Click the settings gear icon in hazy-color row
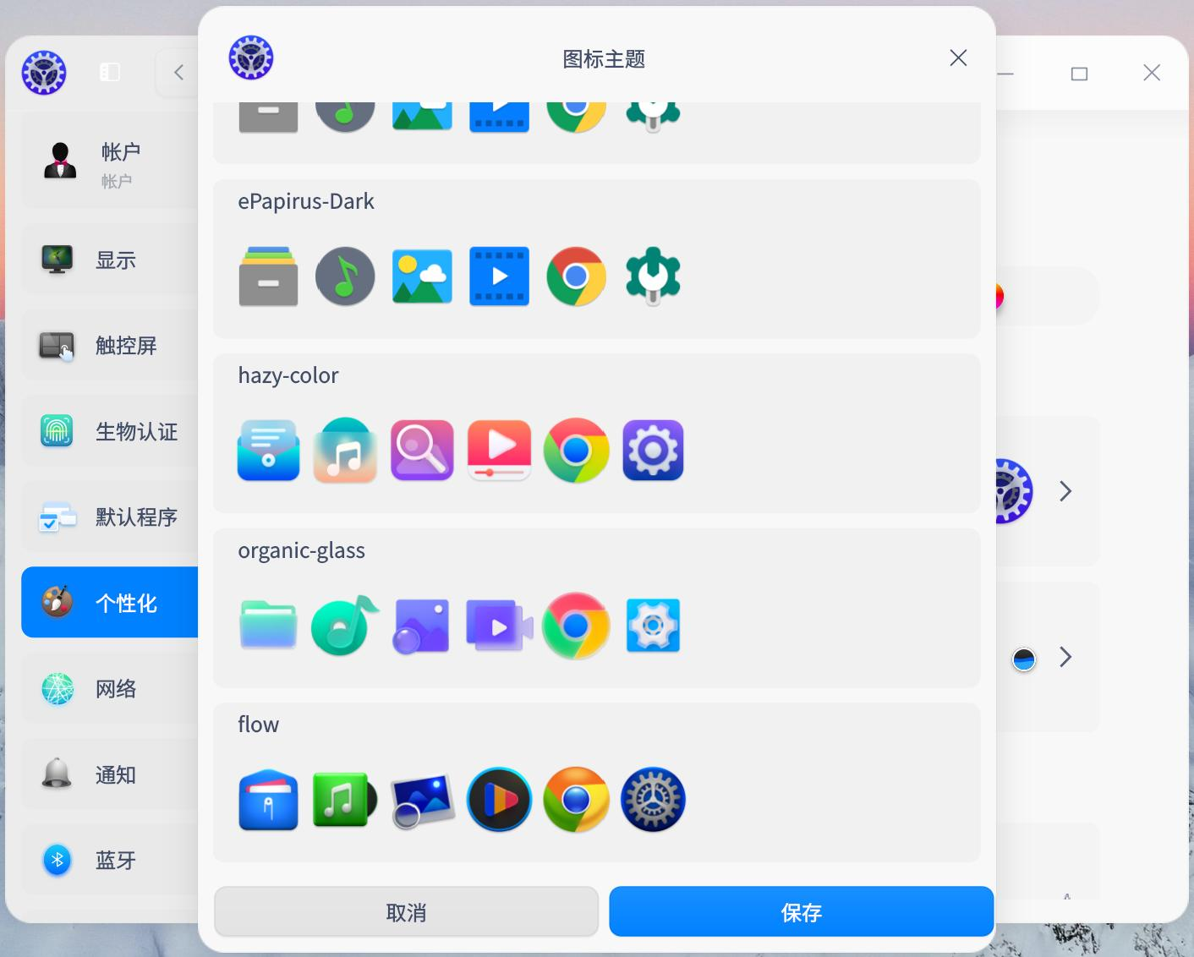 click(653, 451)
